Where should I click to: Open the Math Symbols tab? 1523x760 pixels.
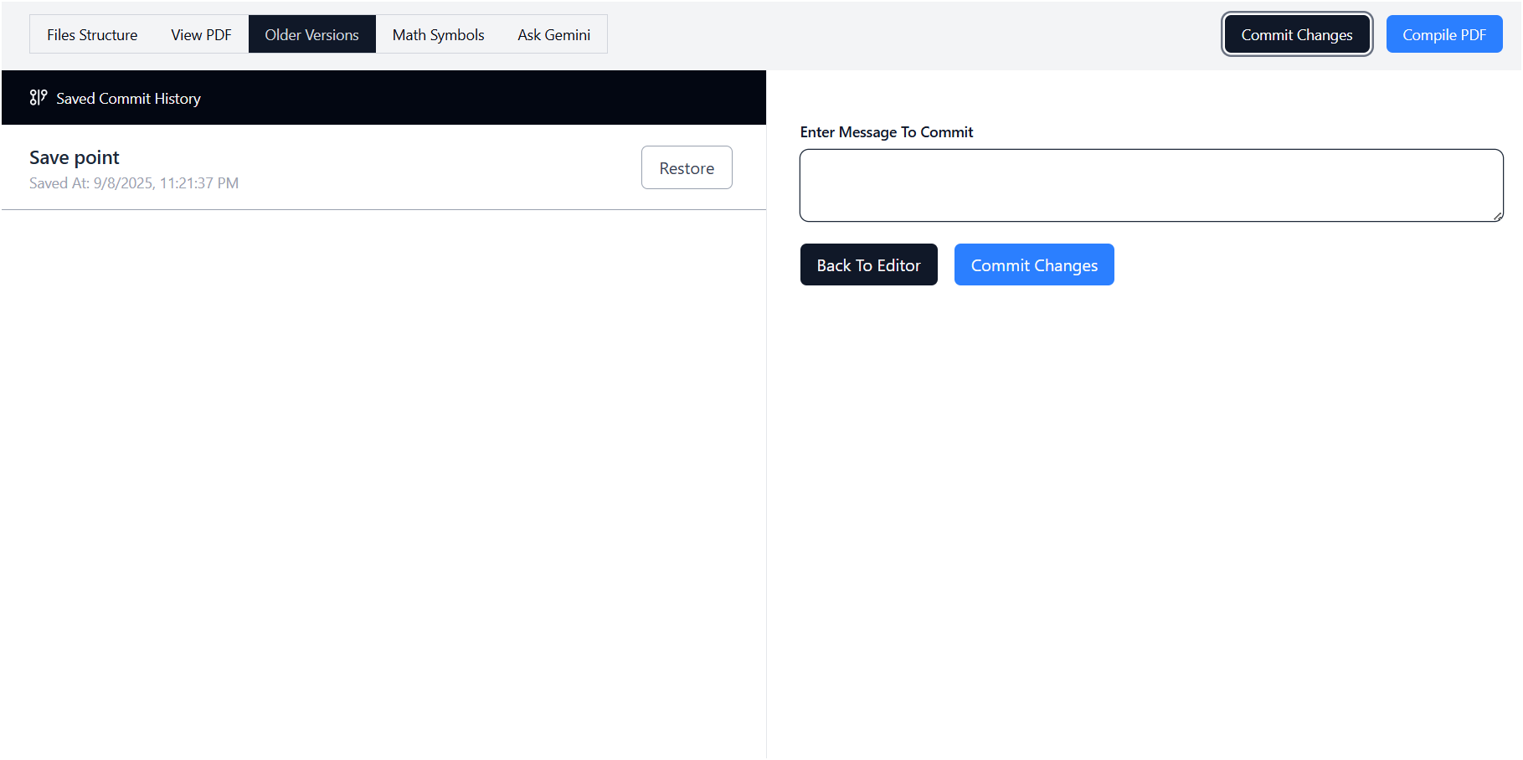(438, 34)
